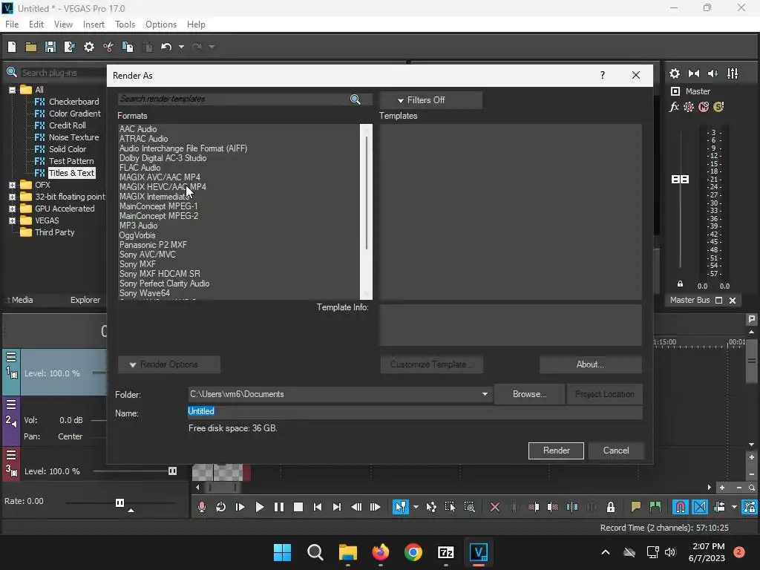This screenshot has height=570, width=760.
Task: Click the Play button in transport
Action: (x=259, y=507)
